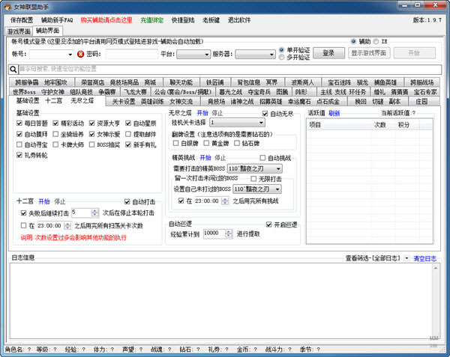Expand the 查看筛选 log filter dropdown
This screenshot has height=357, width=450.
coord(406,258)
